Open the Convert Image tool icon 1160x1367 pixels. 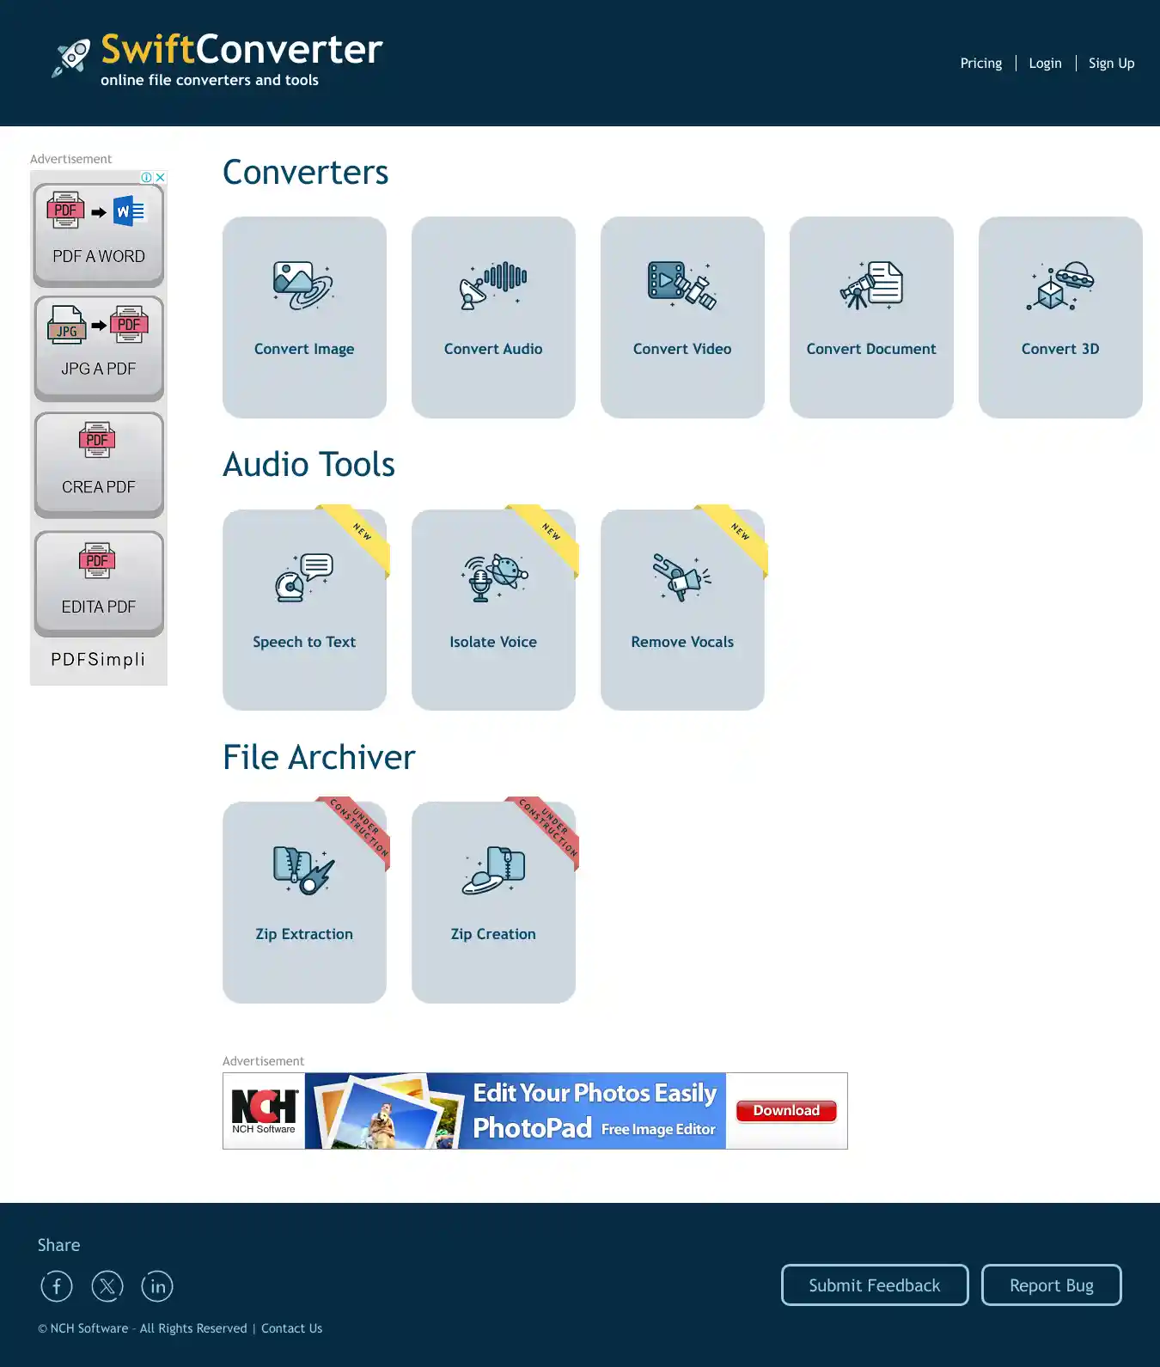coord(303,285)
